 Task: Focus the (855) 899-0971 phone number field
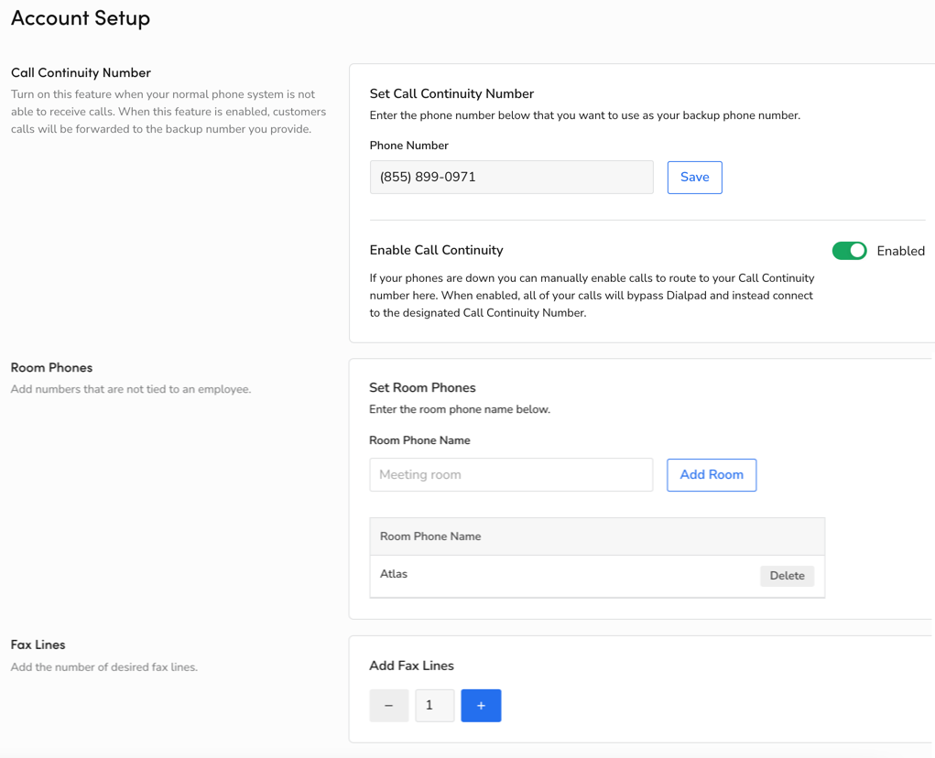(511, 178)
